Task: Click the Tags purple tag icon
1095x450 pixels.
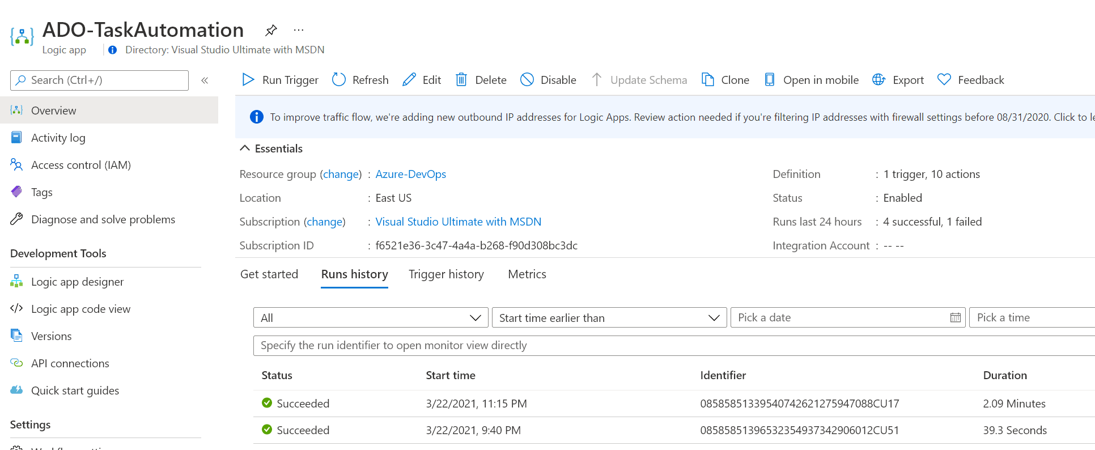Action: pyautogui.click(x=16, y=192)
